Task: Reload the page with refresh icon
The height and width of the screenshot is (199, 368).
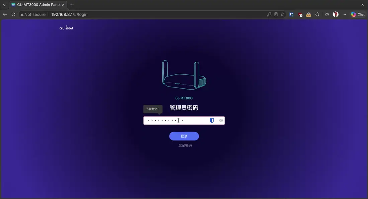Action: [x=13, y=14]
